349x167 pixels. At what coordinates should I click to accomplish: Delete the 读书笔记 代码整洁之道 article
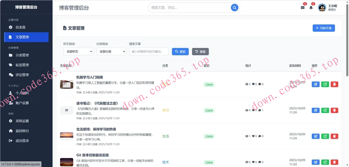(x=334, y=110)
